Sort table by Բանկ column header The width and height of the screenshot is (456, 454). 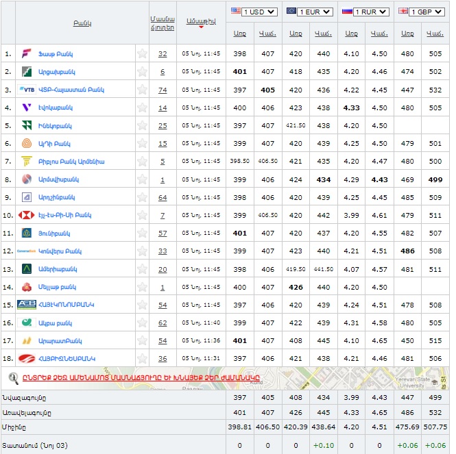tap(82, 23)
